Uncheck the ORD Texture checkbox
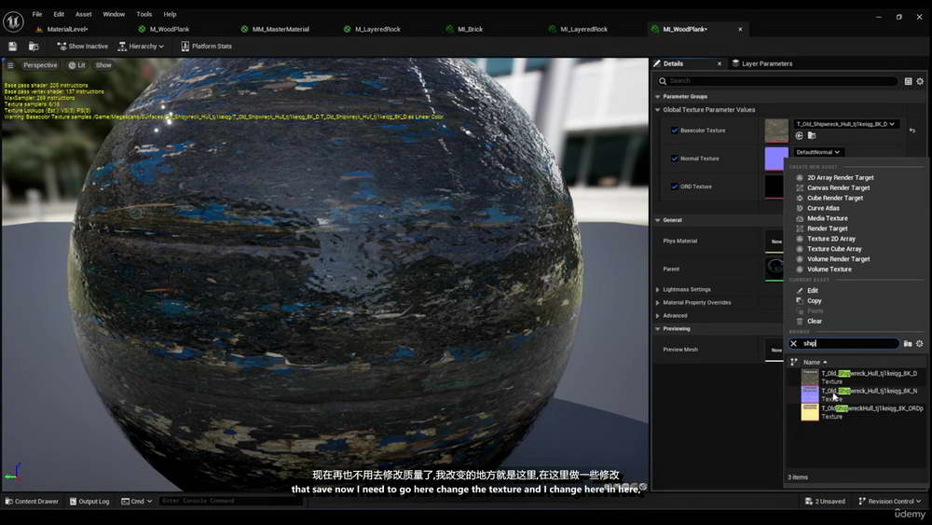This screenshot has height=525, width=932. point(675,187)
